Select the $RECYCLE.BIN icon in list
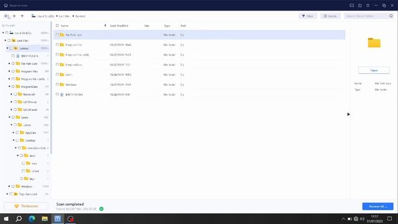 tap(62, 95)
